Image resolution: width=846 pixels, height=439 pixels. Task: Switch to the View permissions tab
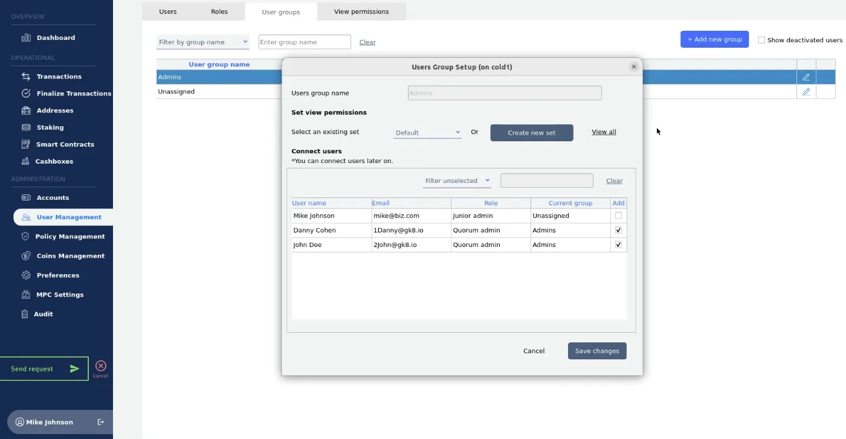[361, 11]
